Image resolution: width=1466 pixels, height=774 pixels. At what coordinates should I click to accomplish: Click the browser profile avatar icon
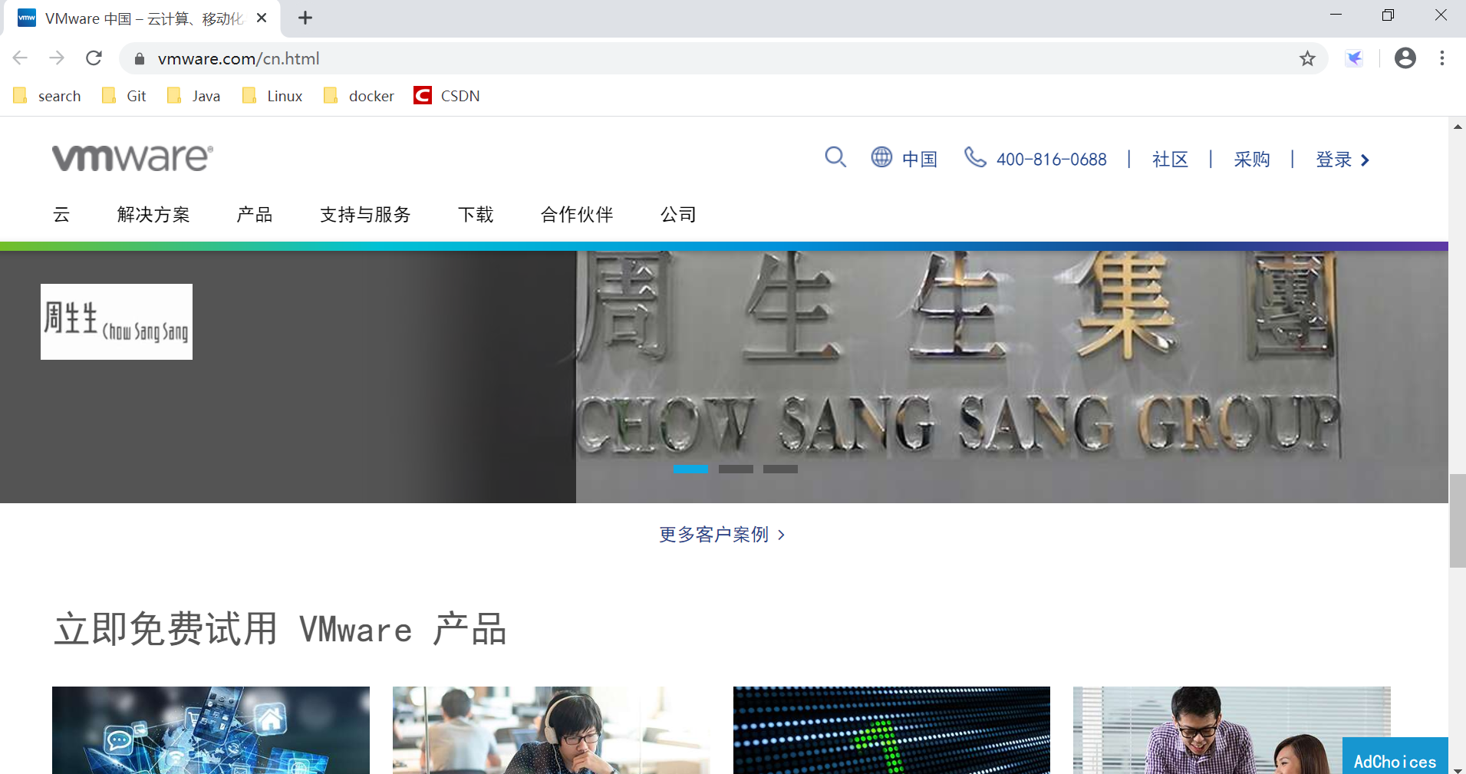(x=1406, y=58)
